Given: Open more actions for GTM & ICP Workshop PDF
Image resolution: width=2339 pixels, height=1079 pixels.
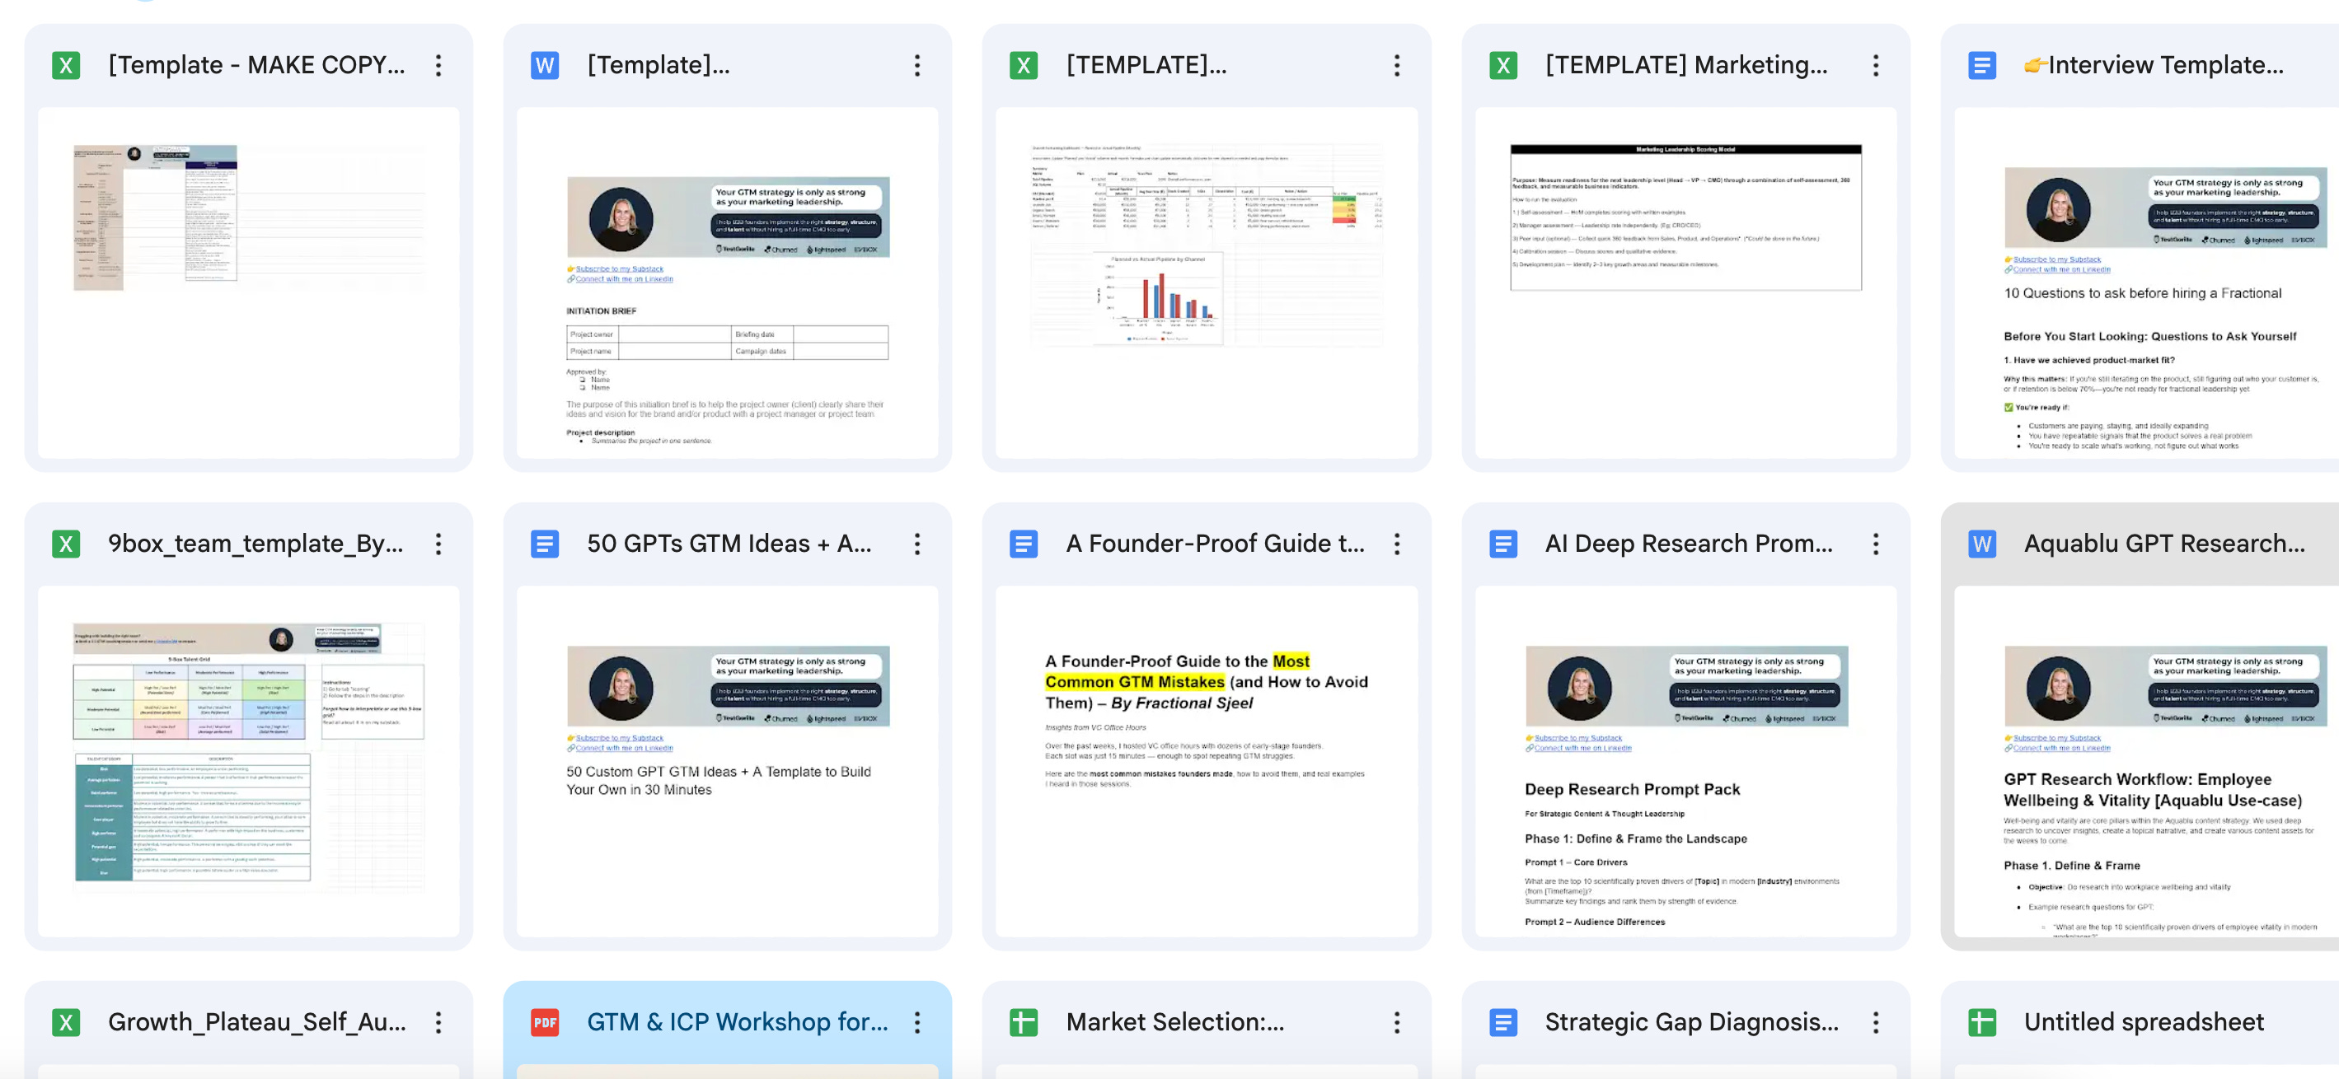Looking at the screenshot, I should click(x=918, y=1023).
